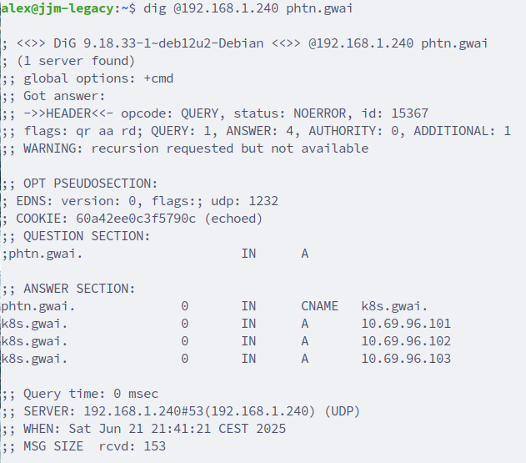Click the IP address 10.69.96.101

click(406, 324)
